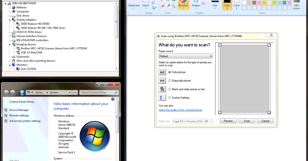Click the Human Interface Devices icon
Image resolution: width=308 pixels, height=161 pixels.
[x=14, y=36]
